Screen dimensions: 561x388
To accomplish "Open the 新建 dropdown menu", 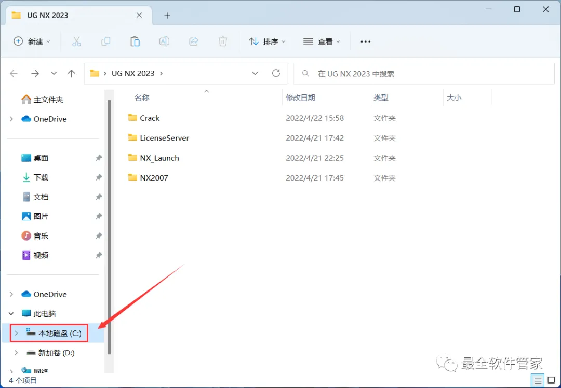I will [32, 41].
